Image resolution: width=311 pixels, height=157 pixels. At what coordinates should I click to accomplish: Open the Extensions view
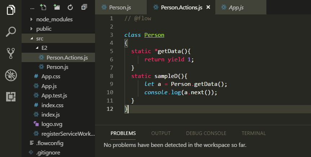coord(11,97)
